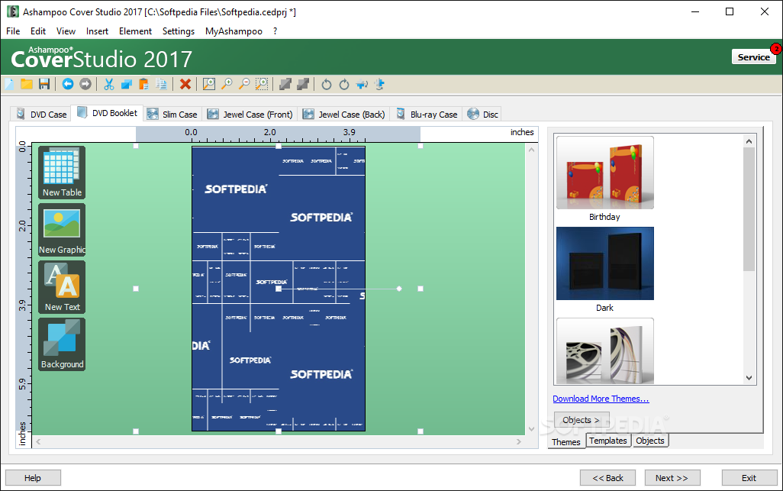Open the Element menu
The image size is (783, 491).
coord(135,31)
